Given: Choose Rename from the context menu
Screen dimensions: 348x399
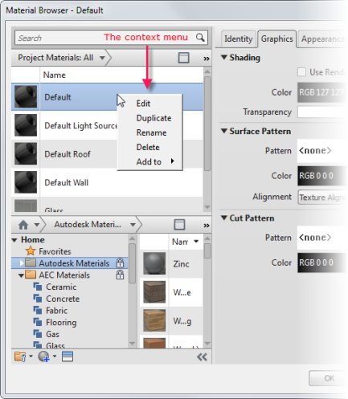Looking at the screenshot, I should pos(151,132).
